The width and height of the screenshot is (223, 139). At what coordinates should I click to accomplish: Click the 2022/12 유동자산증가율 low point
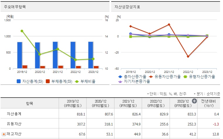coord(188,56)
